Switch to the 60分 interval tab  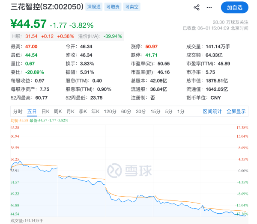[x=126, y=112]
